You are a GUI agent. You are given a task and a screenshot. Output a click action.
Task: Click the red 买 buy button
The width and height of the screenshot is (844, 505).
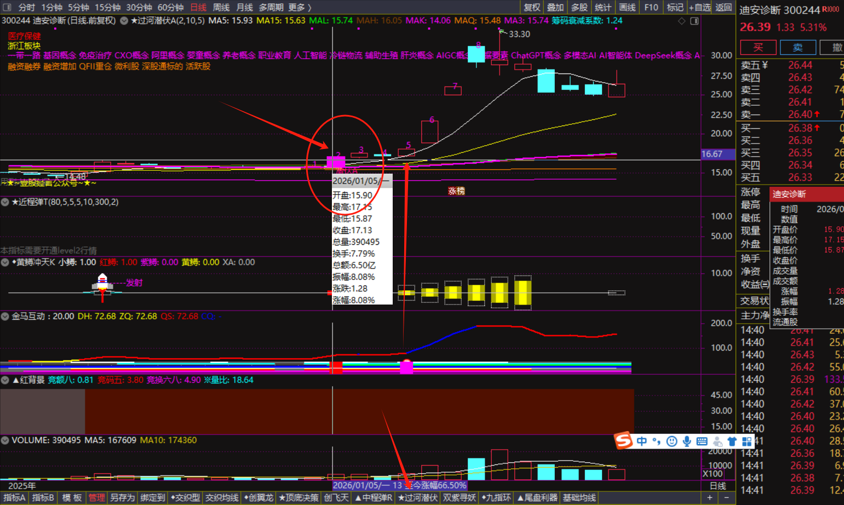[758, 47]
